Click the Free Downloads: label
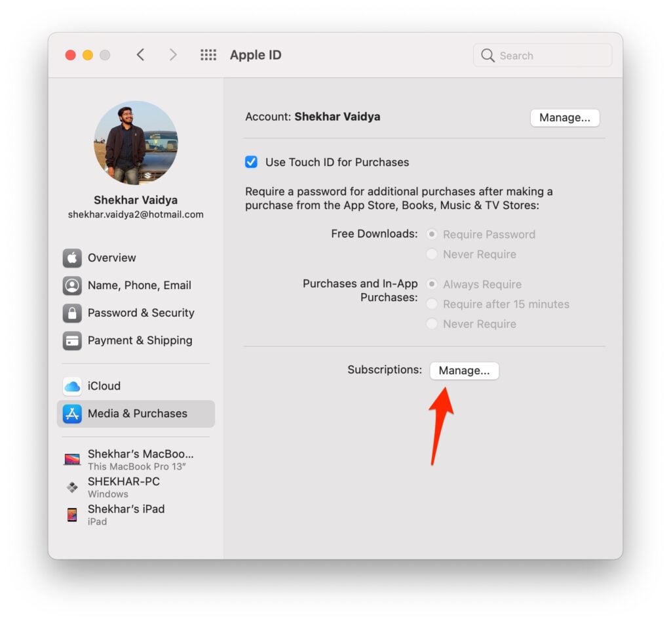The height and width of the screenshot is (623, 671). (374, 233)
